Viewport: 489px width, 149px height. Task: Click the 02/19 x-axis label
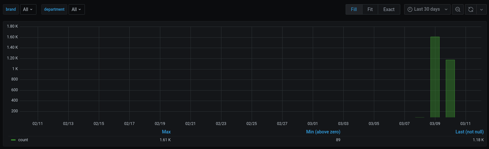click(160, 124)
